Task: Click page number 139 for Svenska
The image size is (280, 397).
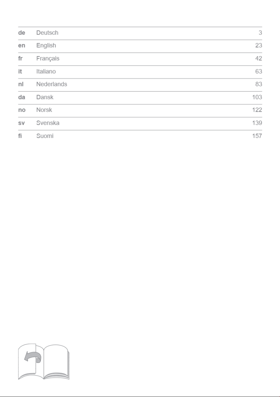Action: point(257,123)
